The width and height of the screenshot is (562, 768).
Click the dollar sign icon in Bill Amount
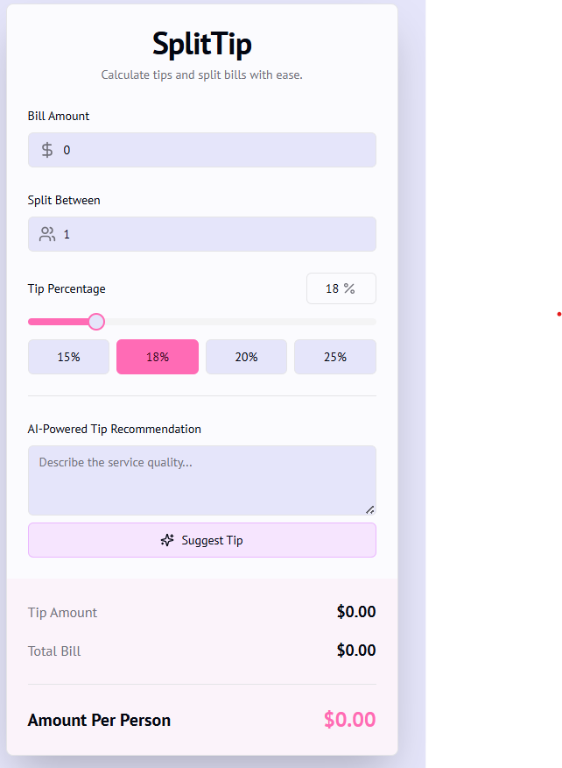point(47,150)
